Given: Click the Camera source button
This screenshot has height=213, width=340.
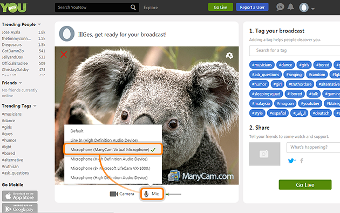Looking at the screenshot, I should pyautogui.click(x=122, y=194).
